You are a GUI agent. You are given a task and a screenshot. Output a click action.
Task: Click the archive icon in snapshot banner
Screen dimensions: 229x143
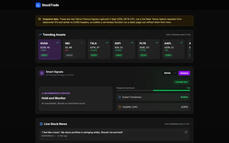[x=40, y=19]
